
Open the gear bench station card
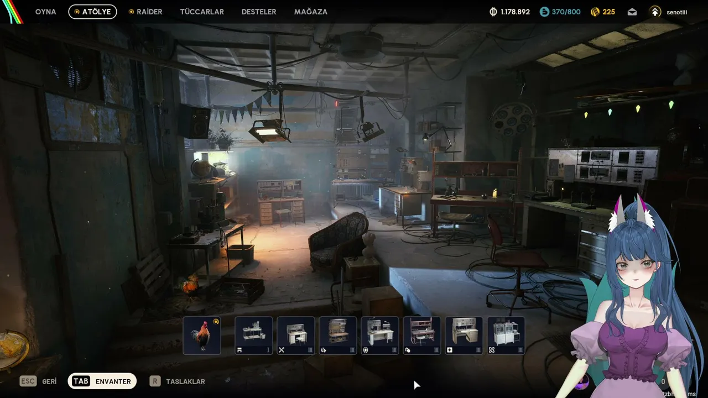point(338,336)
